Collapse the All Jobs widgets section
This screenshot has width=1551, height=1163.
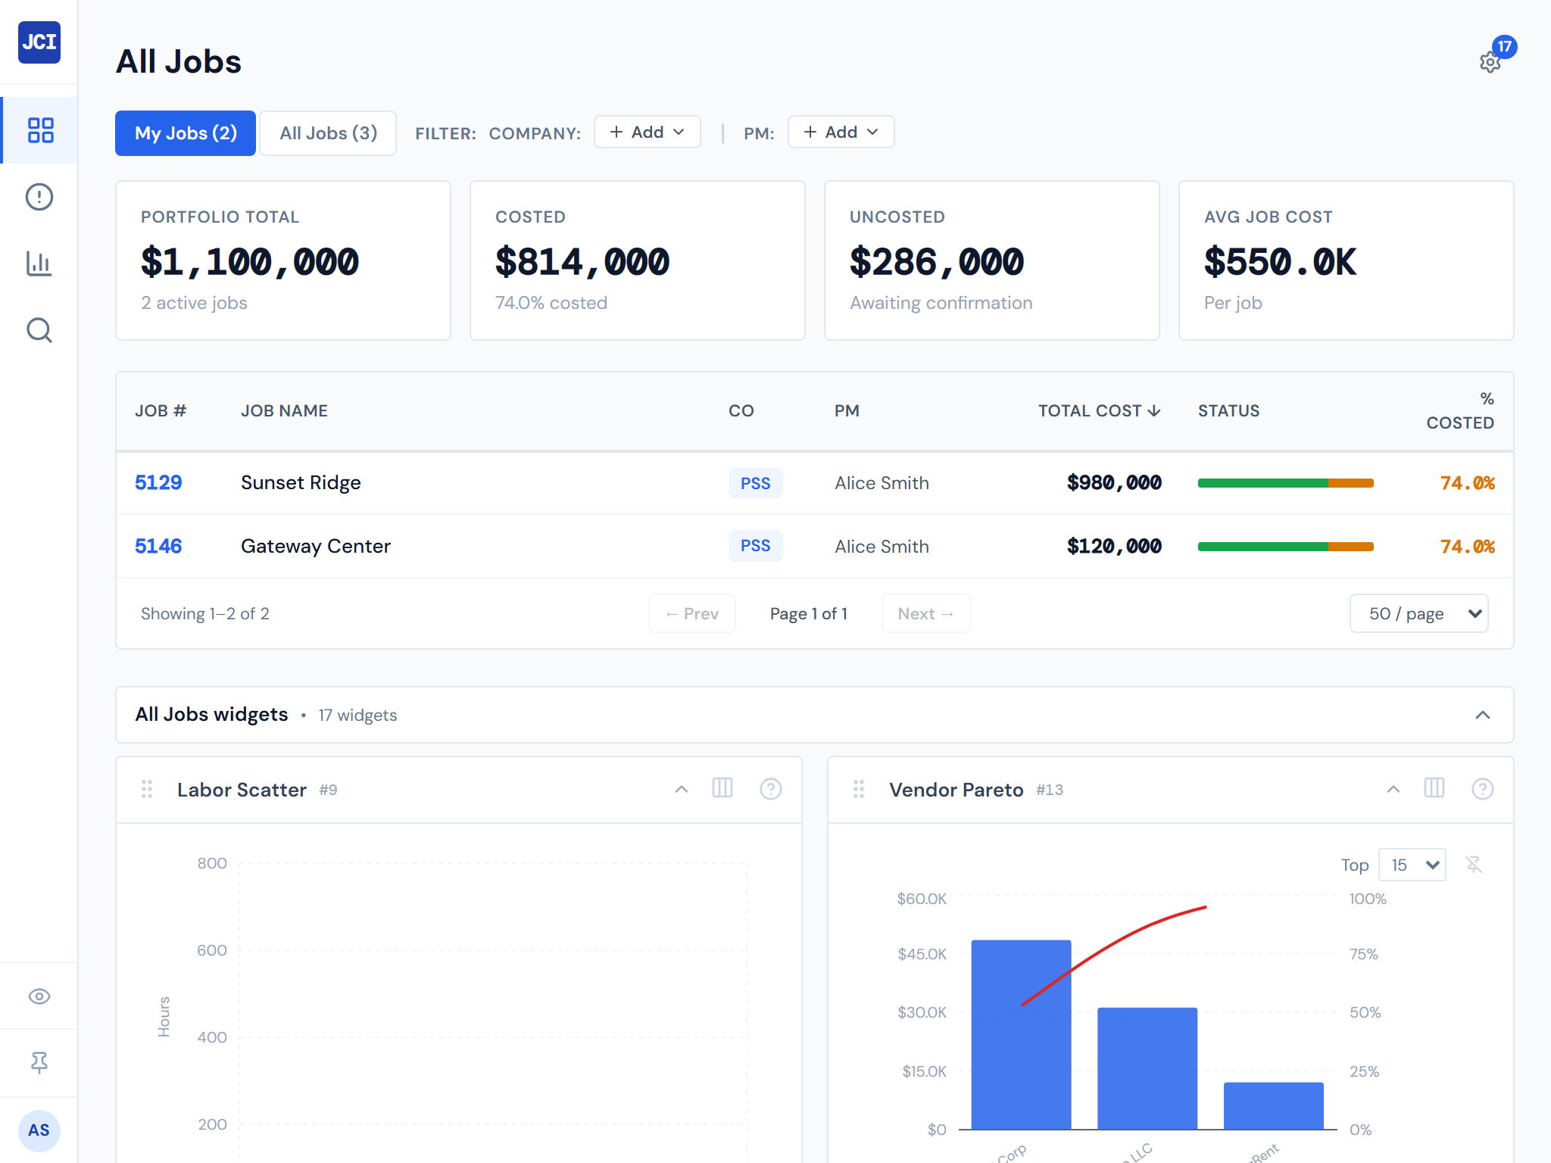pyautogui.click(x=1482, y=715)
